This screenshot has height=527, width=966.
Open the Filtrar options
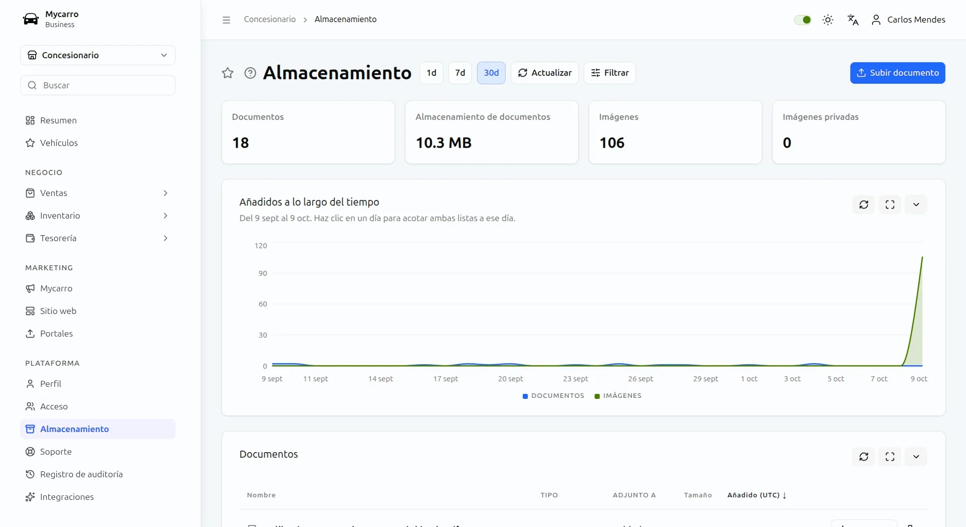pos(610,73)
